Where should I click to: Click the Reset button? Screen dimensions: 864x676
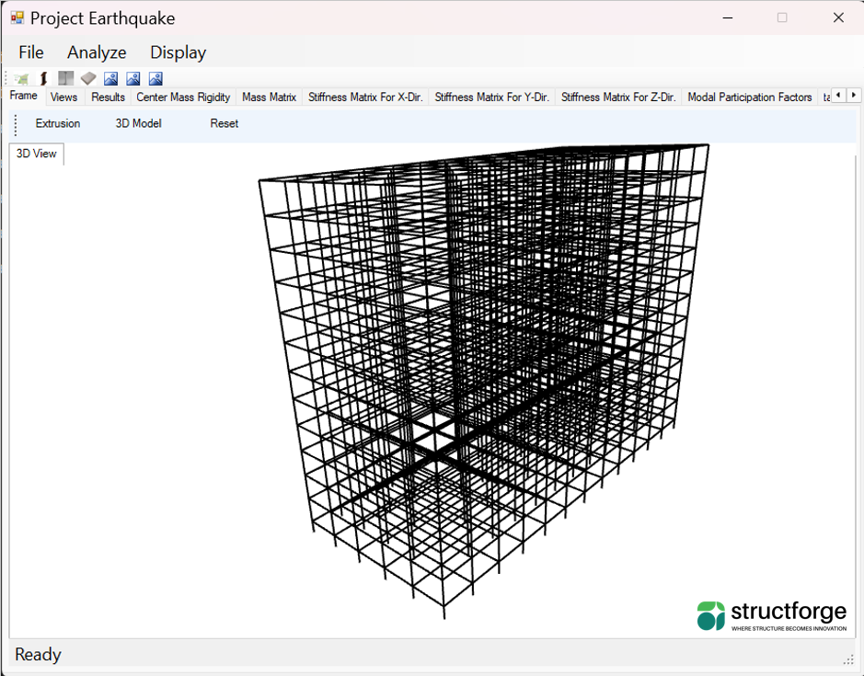click(x=225, y=123)
